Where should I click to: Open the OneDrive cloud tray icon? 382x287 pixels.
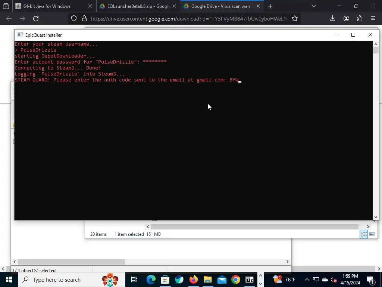pyautogui.click(x=325, y=280)
